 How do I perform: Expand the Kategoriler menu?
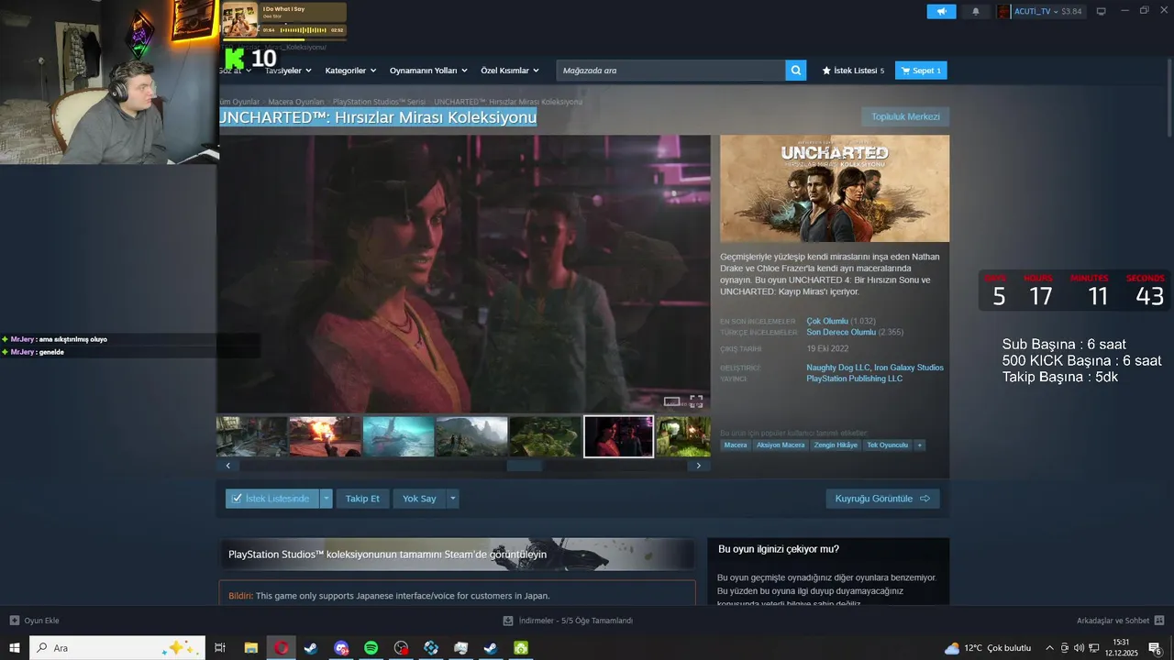[351, 71]
